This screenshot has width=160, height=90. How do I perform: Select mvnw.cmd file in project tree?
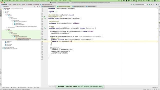pos(9,44)
